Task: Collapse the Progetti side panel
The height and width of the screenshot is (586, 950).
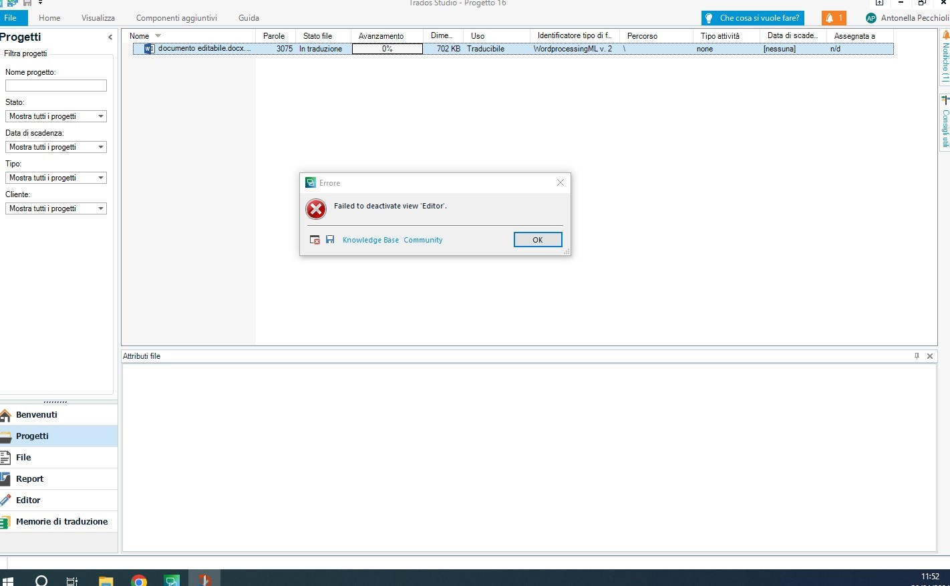Action: tap(110, 37)
